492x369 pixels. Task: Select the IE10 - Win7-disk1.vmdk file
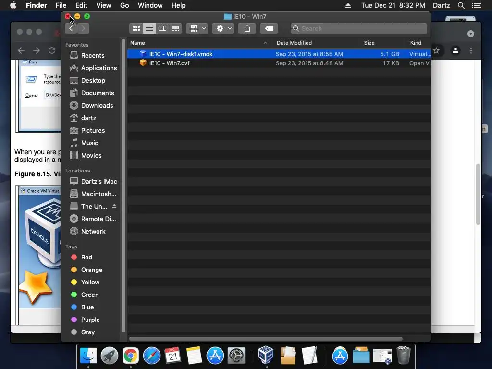(279, 54)
